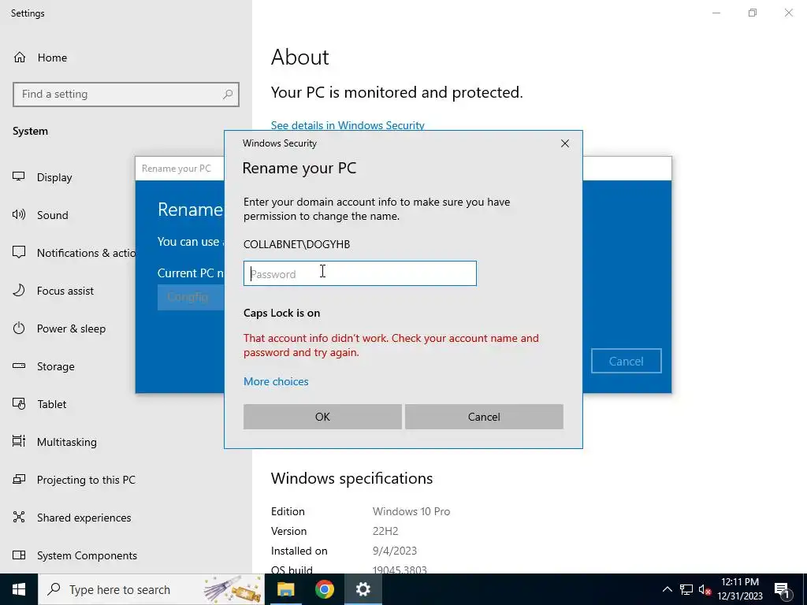Click Cancel in the Windows Security dialog

(484, 417)
